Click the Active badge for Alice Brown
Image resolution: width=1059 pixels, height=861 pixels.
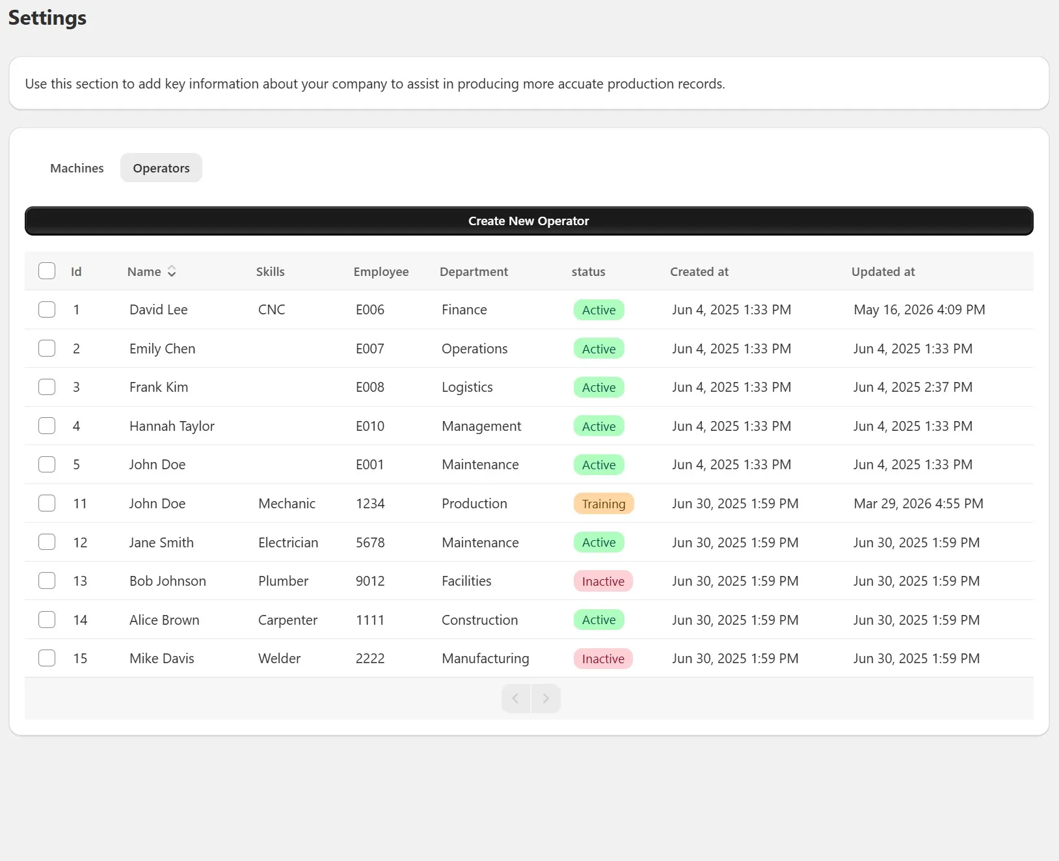(x=598, y=620)
